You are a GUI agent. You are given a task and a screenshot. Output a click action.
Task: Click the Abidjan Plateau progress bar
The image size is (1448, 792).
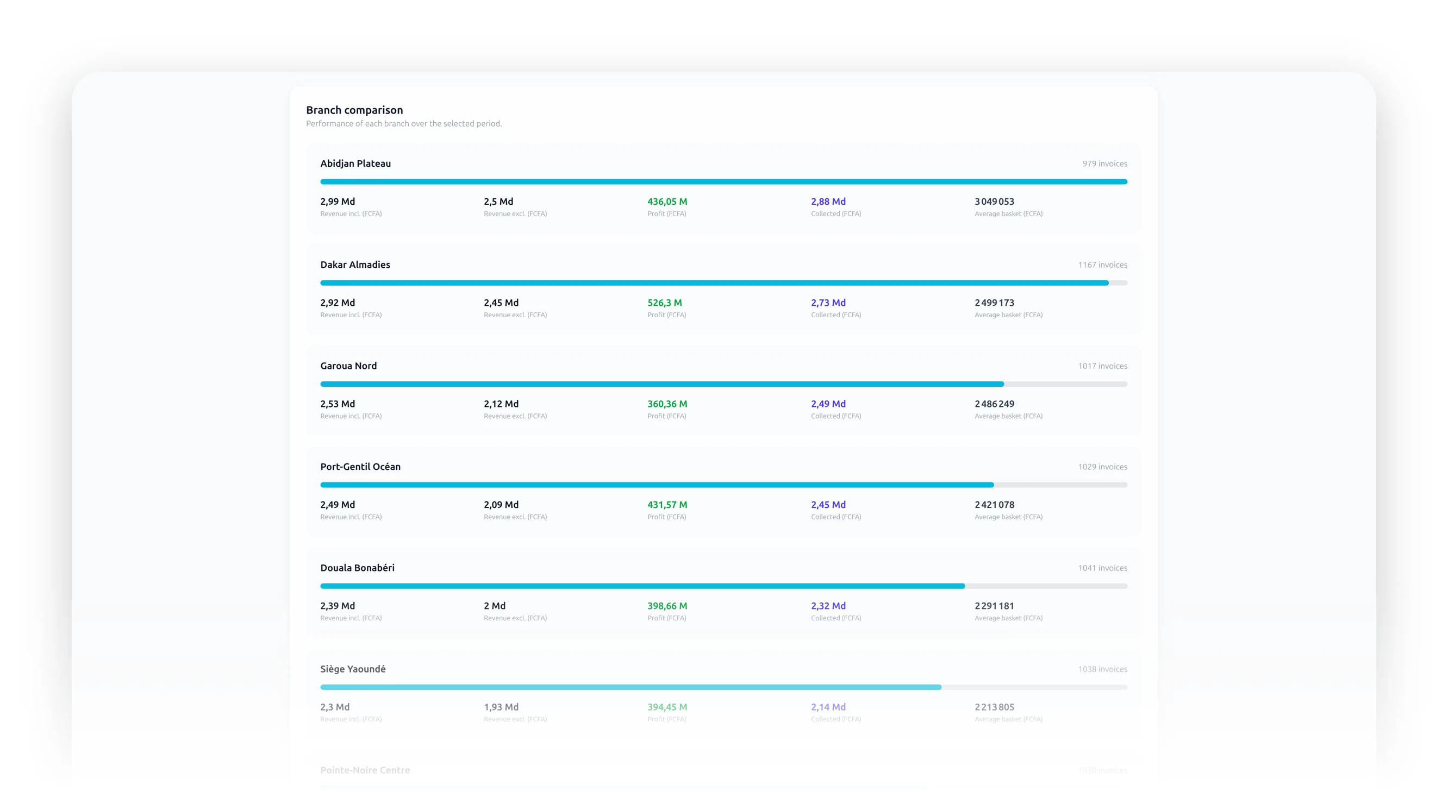pyautogui.click(x=723, y=182)
